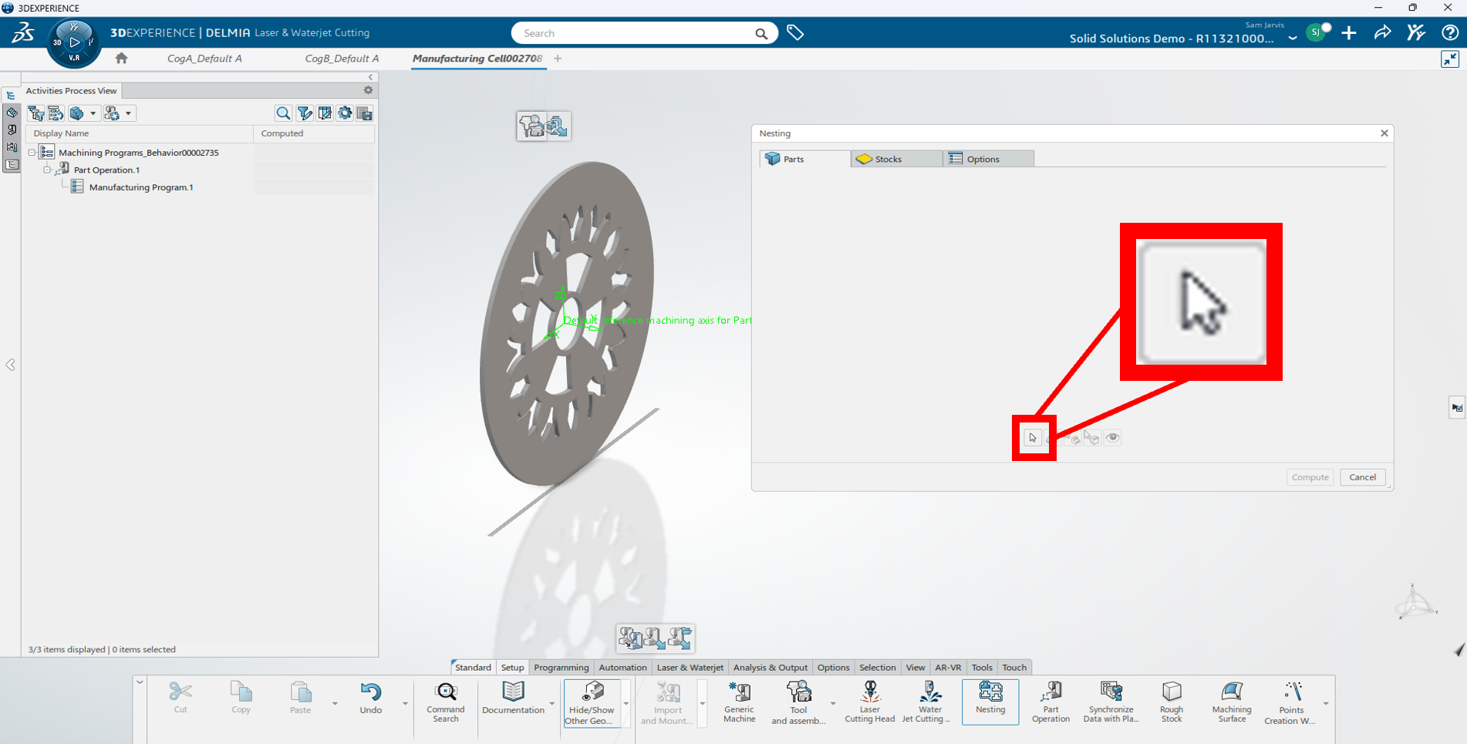The image size is (1467, 744).
Task: Click the Compute button in Nesting dialog
Action: point(1310,477)
